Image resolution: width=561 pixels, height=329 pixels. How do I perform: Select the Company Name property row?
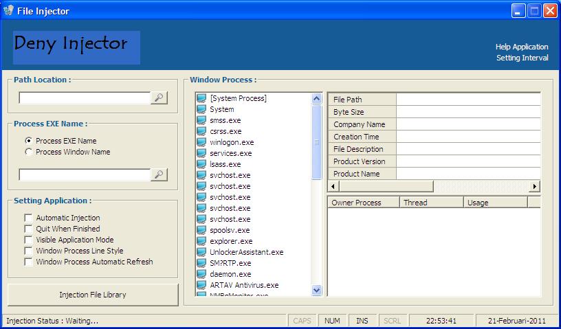[434, 124]
